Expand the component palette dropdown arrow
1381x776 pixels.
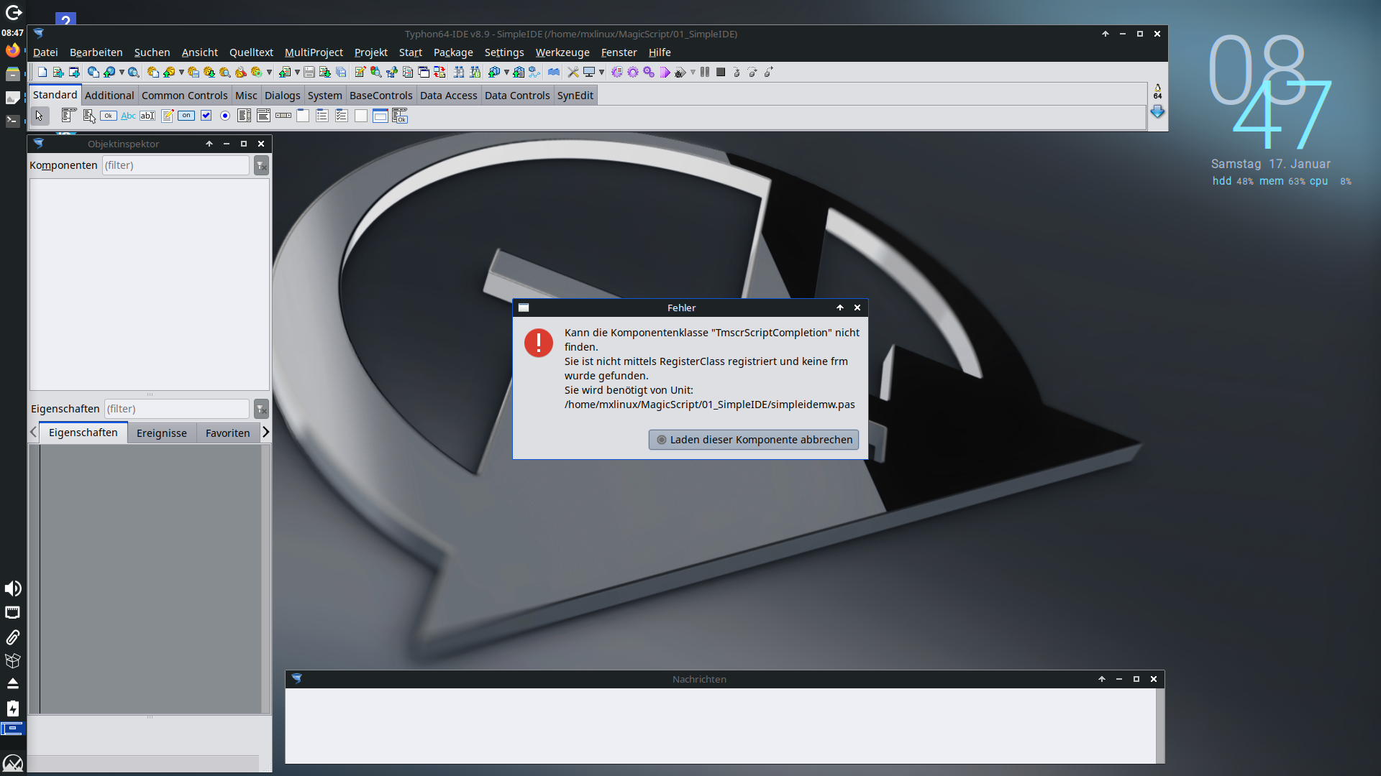tap(1157, 112)
